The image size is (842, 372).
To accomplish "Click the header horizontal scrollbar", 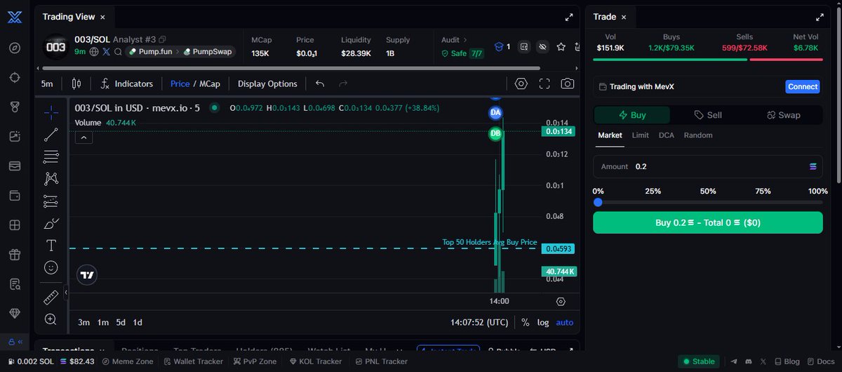I will 291,68.
